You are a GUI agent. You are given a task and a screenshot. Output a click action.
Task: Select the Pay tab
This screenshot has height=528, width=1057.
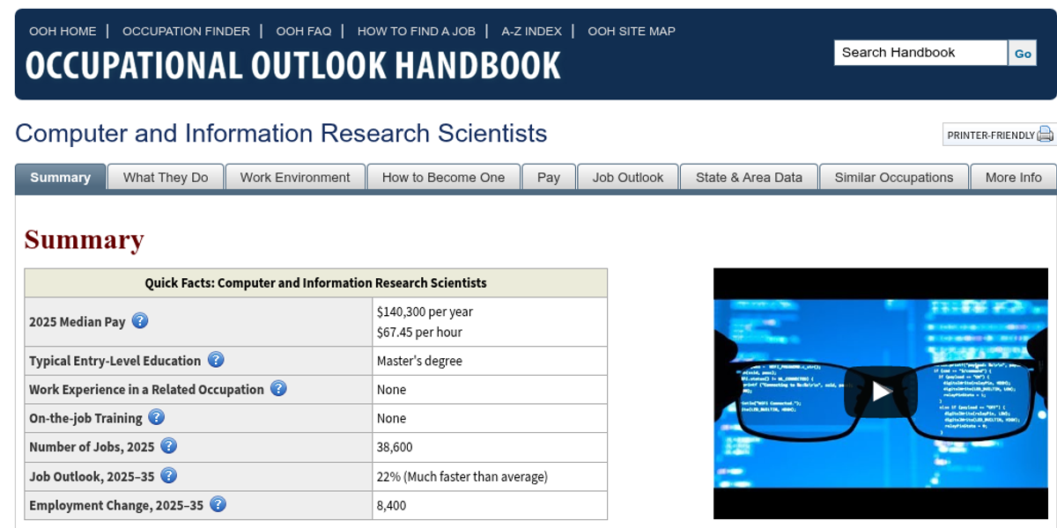click(549, 177)
